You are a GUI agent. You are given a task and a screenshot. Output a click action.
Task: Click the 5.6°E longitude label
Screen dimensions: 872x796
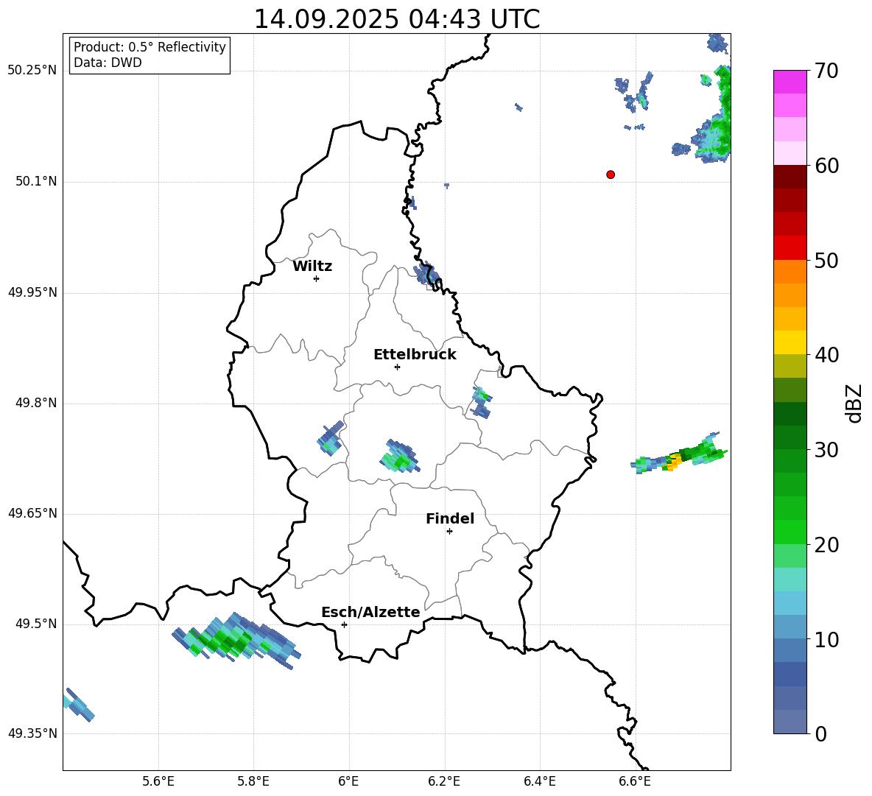[158, 781]
